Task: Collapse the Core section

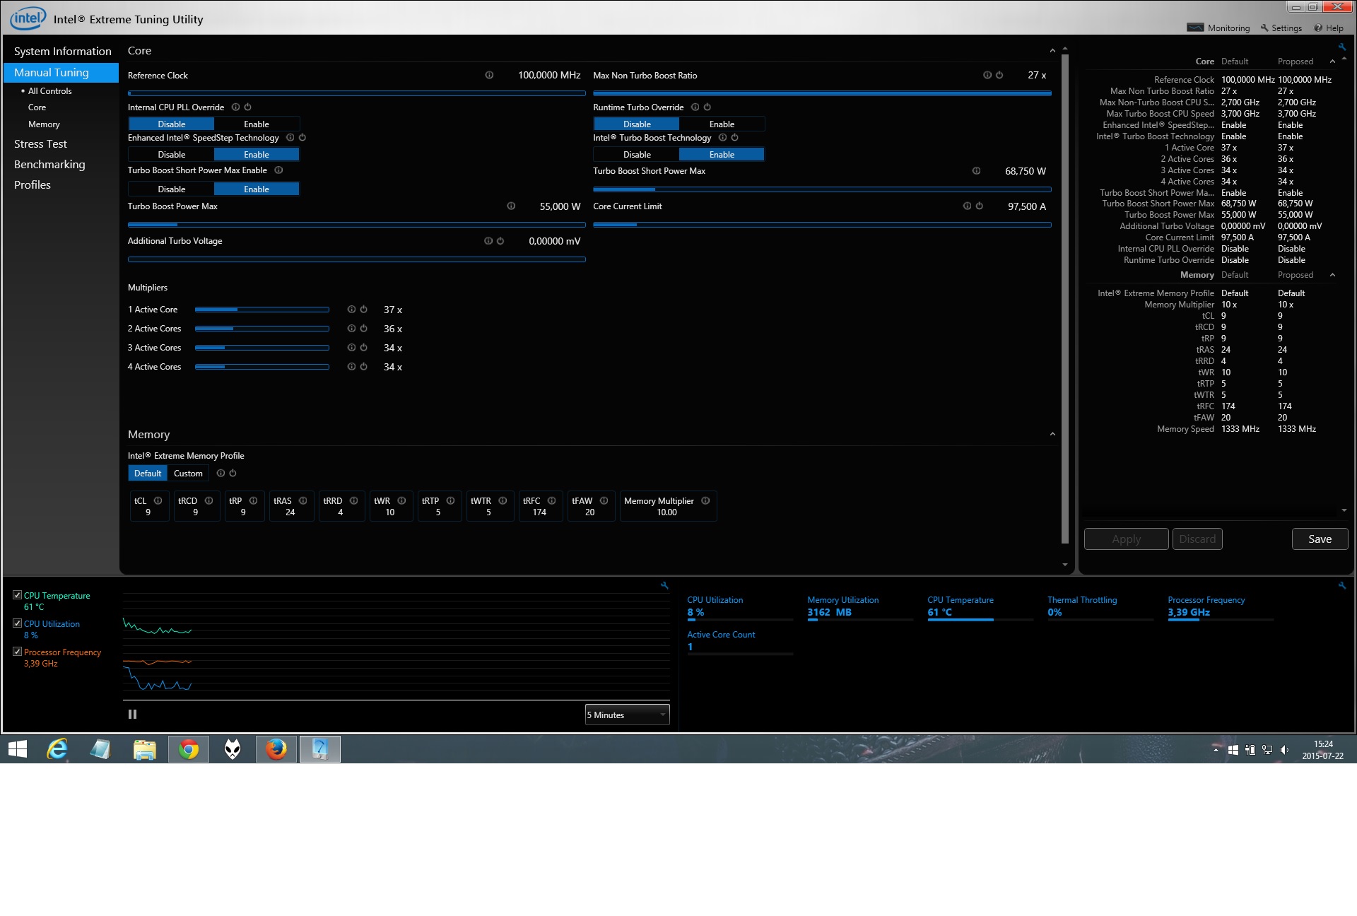Action: click(1052, 51)
